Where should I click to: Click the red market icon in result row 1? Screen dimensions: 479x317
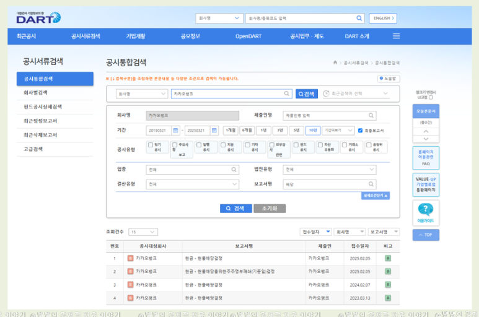(x=131, y=258)
